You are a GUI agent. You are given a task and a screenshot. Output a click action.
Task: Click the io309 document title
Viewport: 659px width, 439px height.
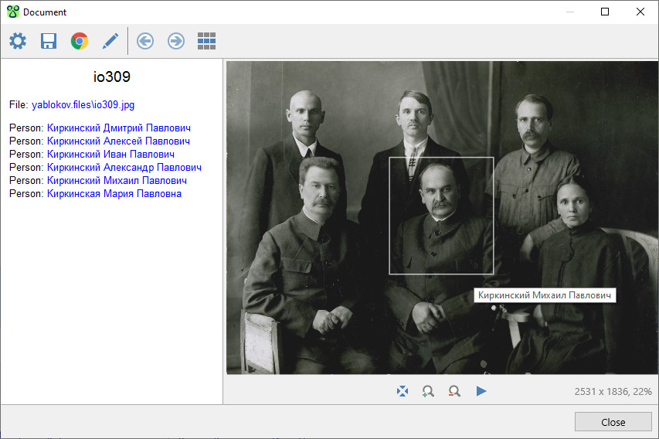(112, 77)
